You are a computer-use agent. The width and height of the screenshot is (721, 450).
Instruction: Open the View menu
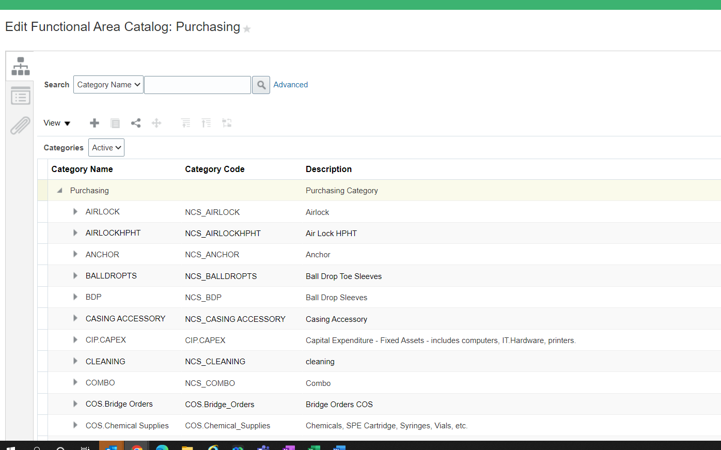point(57,123)
